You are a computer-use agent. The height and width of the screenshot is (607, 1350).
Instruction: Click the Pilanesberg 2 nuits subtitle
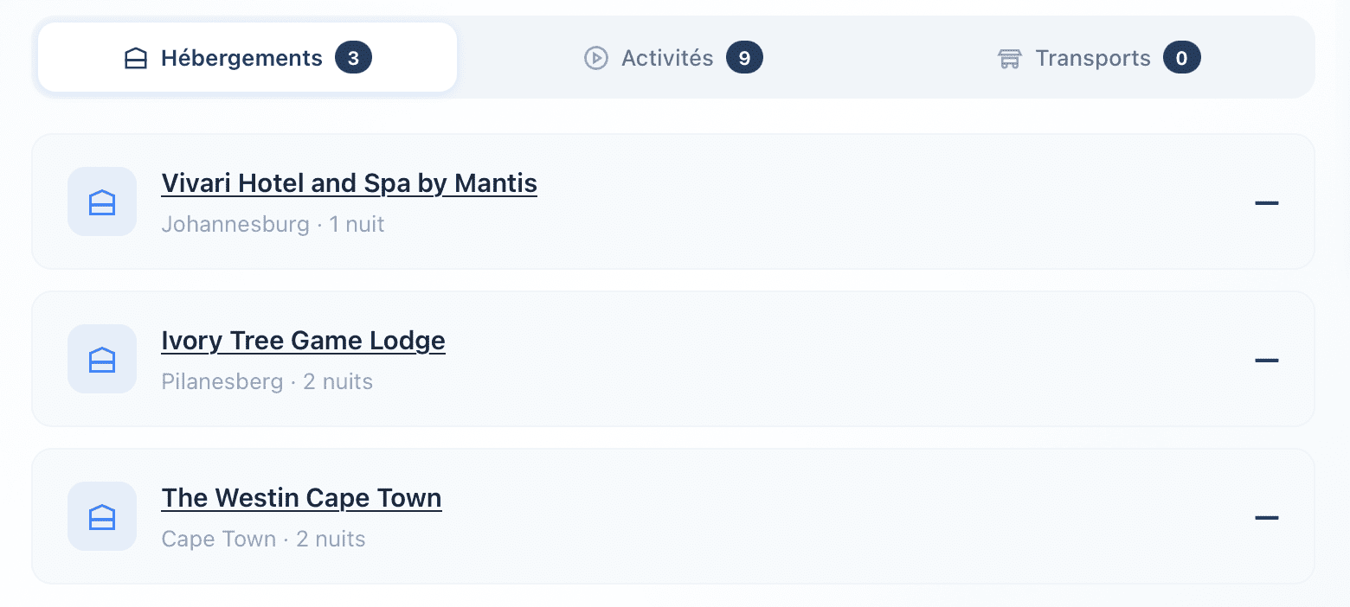[x=267, y=382]
